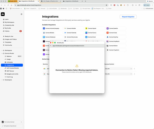This screenshot has width=154, height=129.
Task: Click the Connect ActiveCampaign icon
Action: (x=44, y=28)
